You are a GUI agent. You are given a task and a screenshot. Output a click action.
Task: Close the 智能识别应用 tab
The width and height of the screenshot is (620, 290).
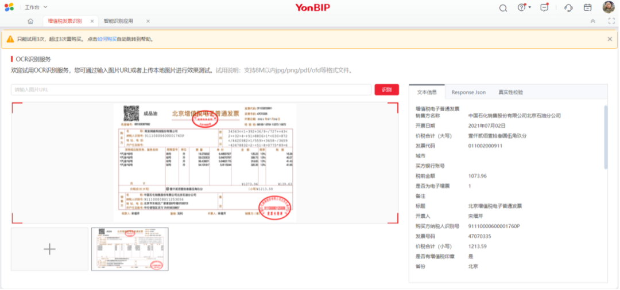coord(148,21)
